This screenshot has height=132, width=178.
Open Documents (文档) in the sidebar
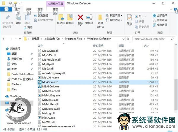(12, 64)
